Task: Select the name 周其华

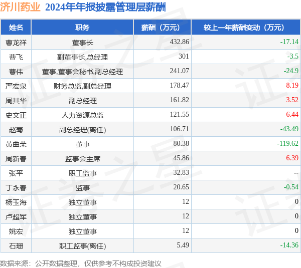Action: [16, 101]
